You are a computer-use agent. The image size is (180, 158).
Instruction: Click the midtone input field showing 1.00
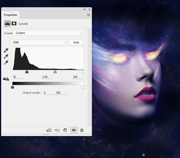tap(47, 77)
